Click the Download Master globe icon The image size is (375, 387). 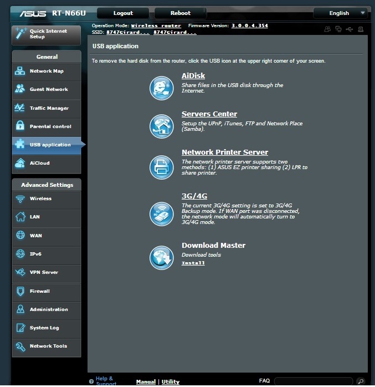click(x=162, y=258)
